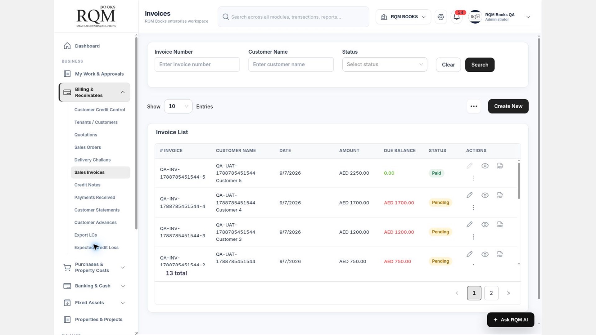This screenshot has width=596, height=335.
Task: Click the Search button
Action: tap(480, 65)
